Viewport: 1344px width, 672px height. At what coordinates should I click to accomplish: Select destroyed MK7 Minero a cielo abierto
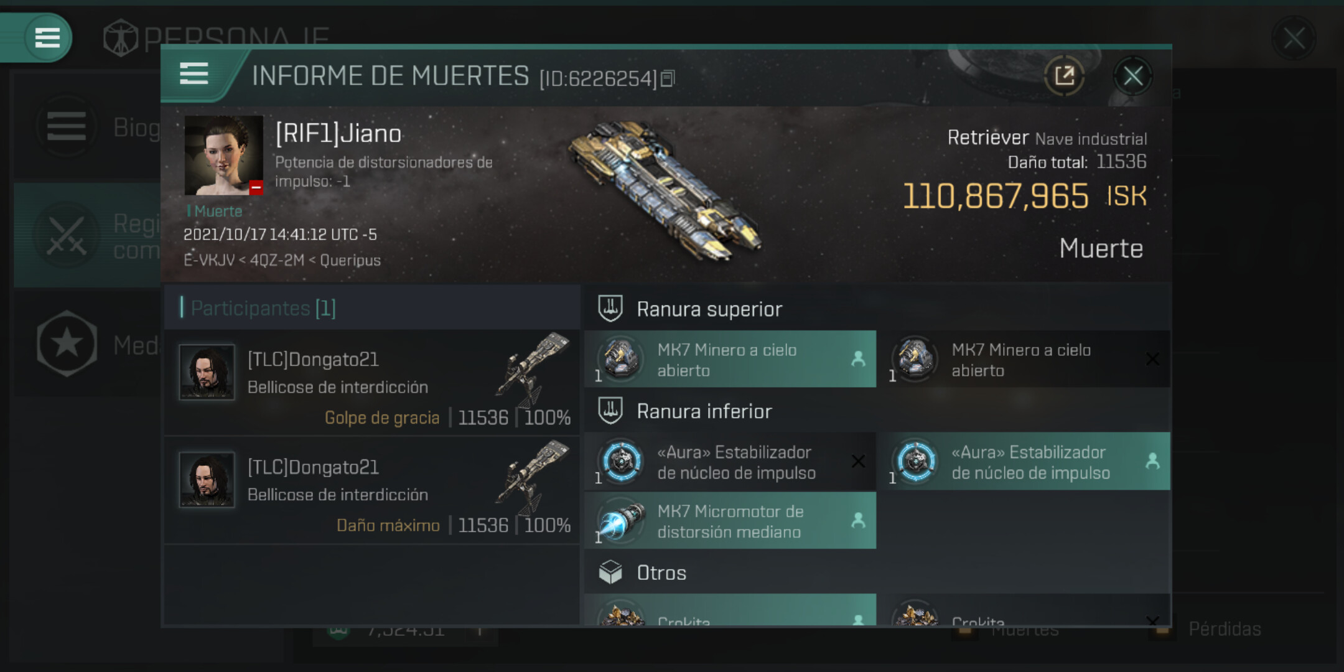tap(1024, 360)
